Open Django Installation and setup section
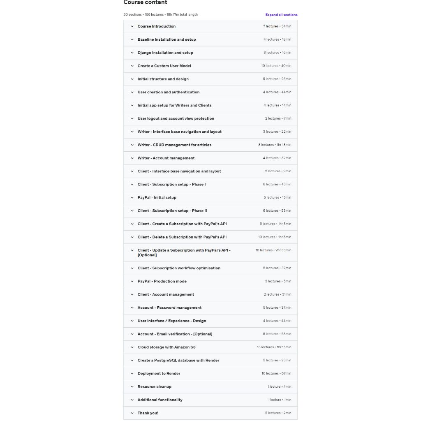The image size is (421, 421). point(165,53)
